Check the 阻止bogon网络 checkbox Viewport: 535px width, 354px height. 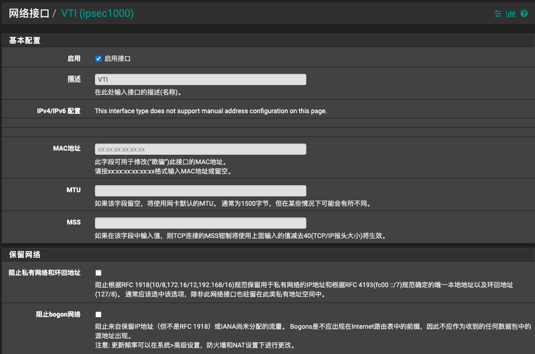[98, 314]
